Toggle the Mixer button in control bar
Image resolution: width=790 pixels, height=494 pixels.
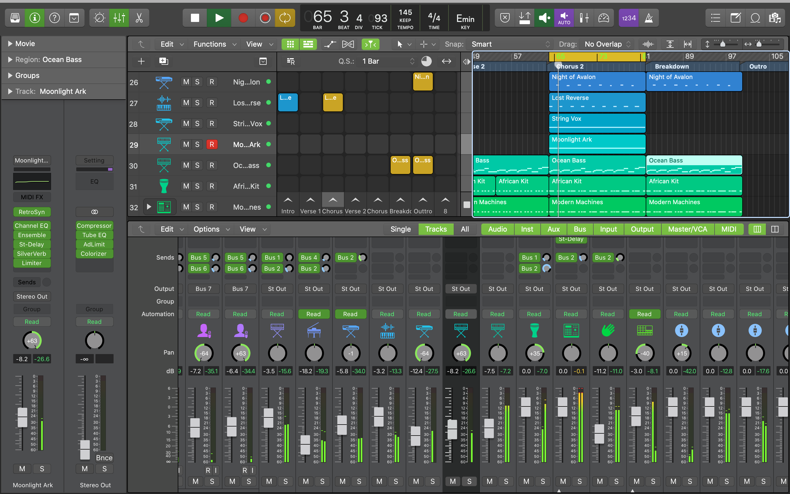119,18
